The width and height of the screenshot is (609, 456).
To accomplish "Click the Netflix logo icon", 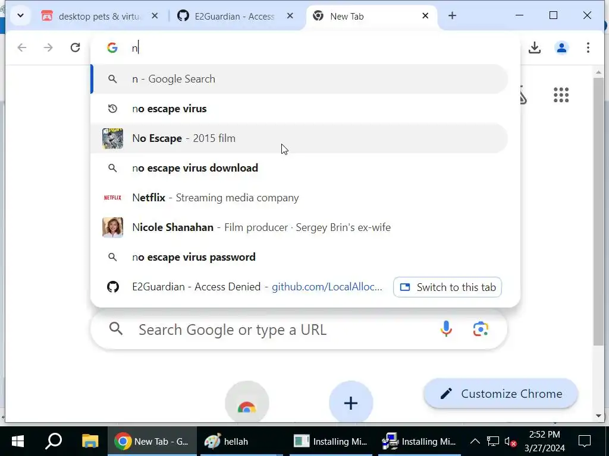I will click(x=112, y=198).
